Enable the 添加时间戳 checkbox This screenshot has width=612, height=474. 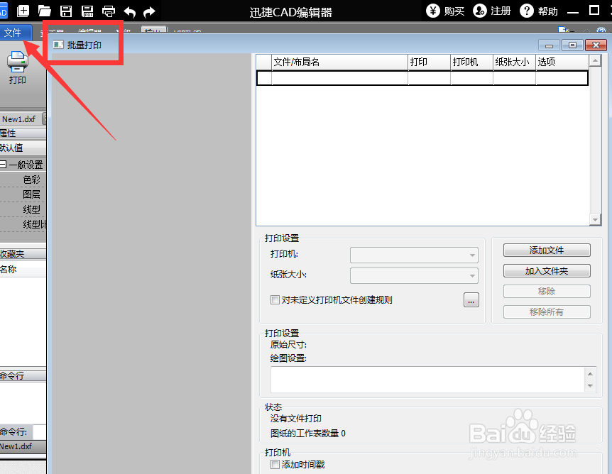coord(275,464)
